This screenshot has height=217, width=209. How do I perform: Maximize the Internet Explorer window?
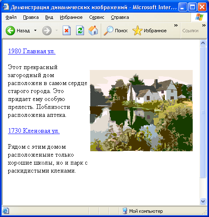(x=192, y=7)
